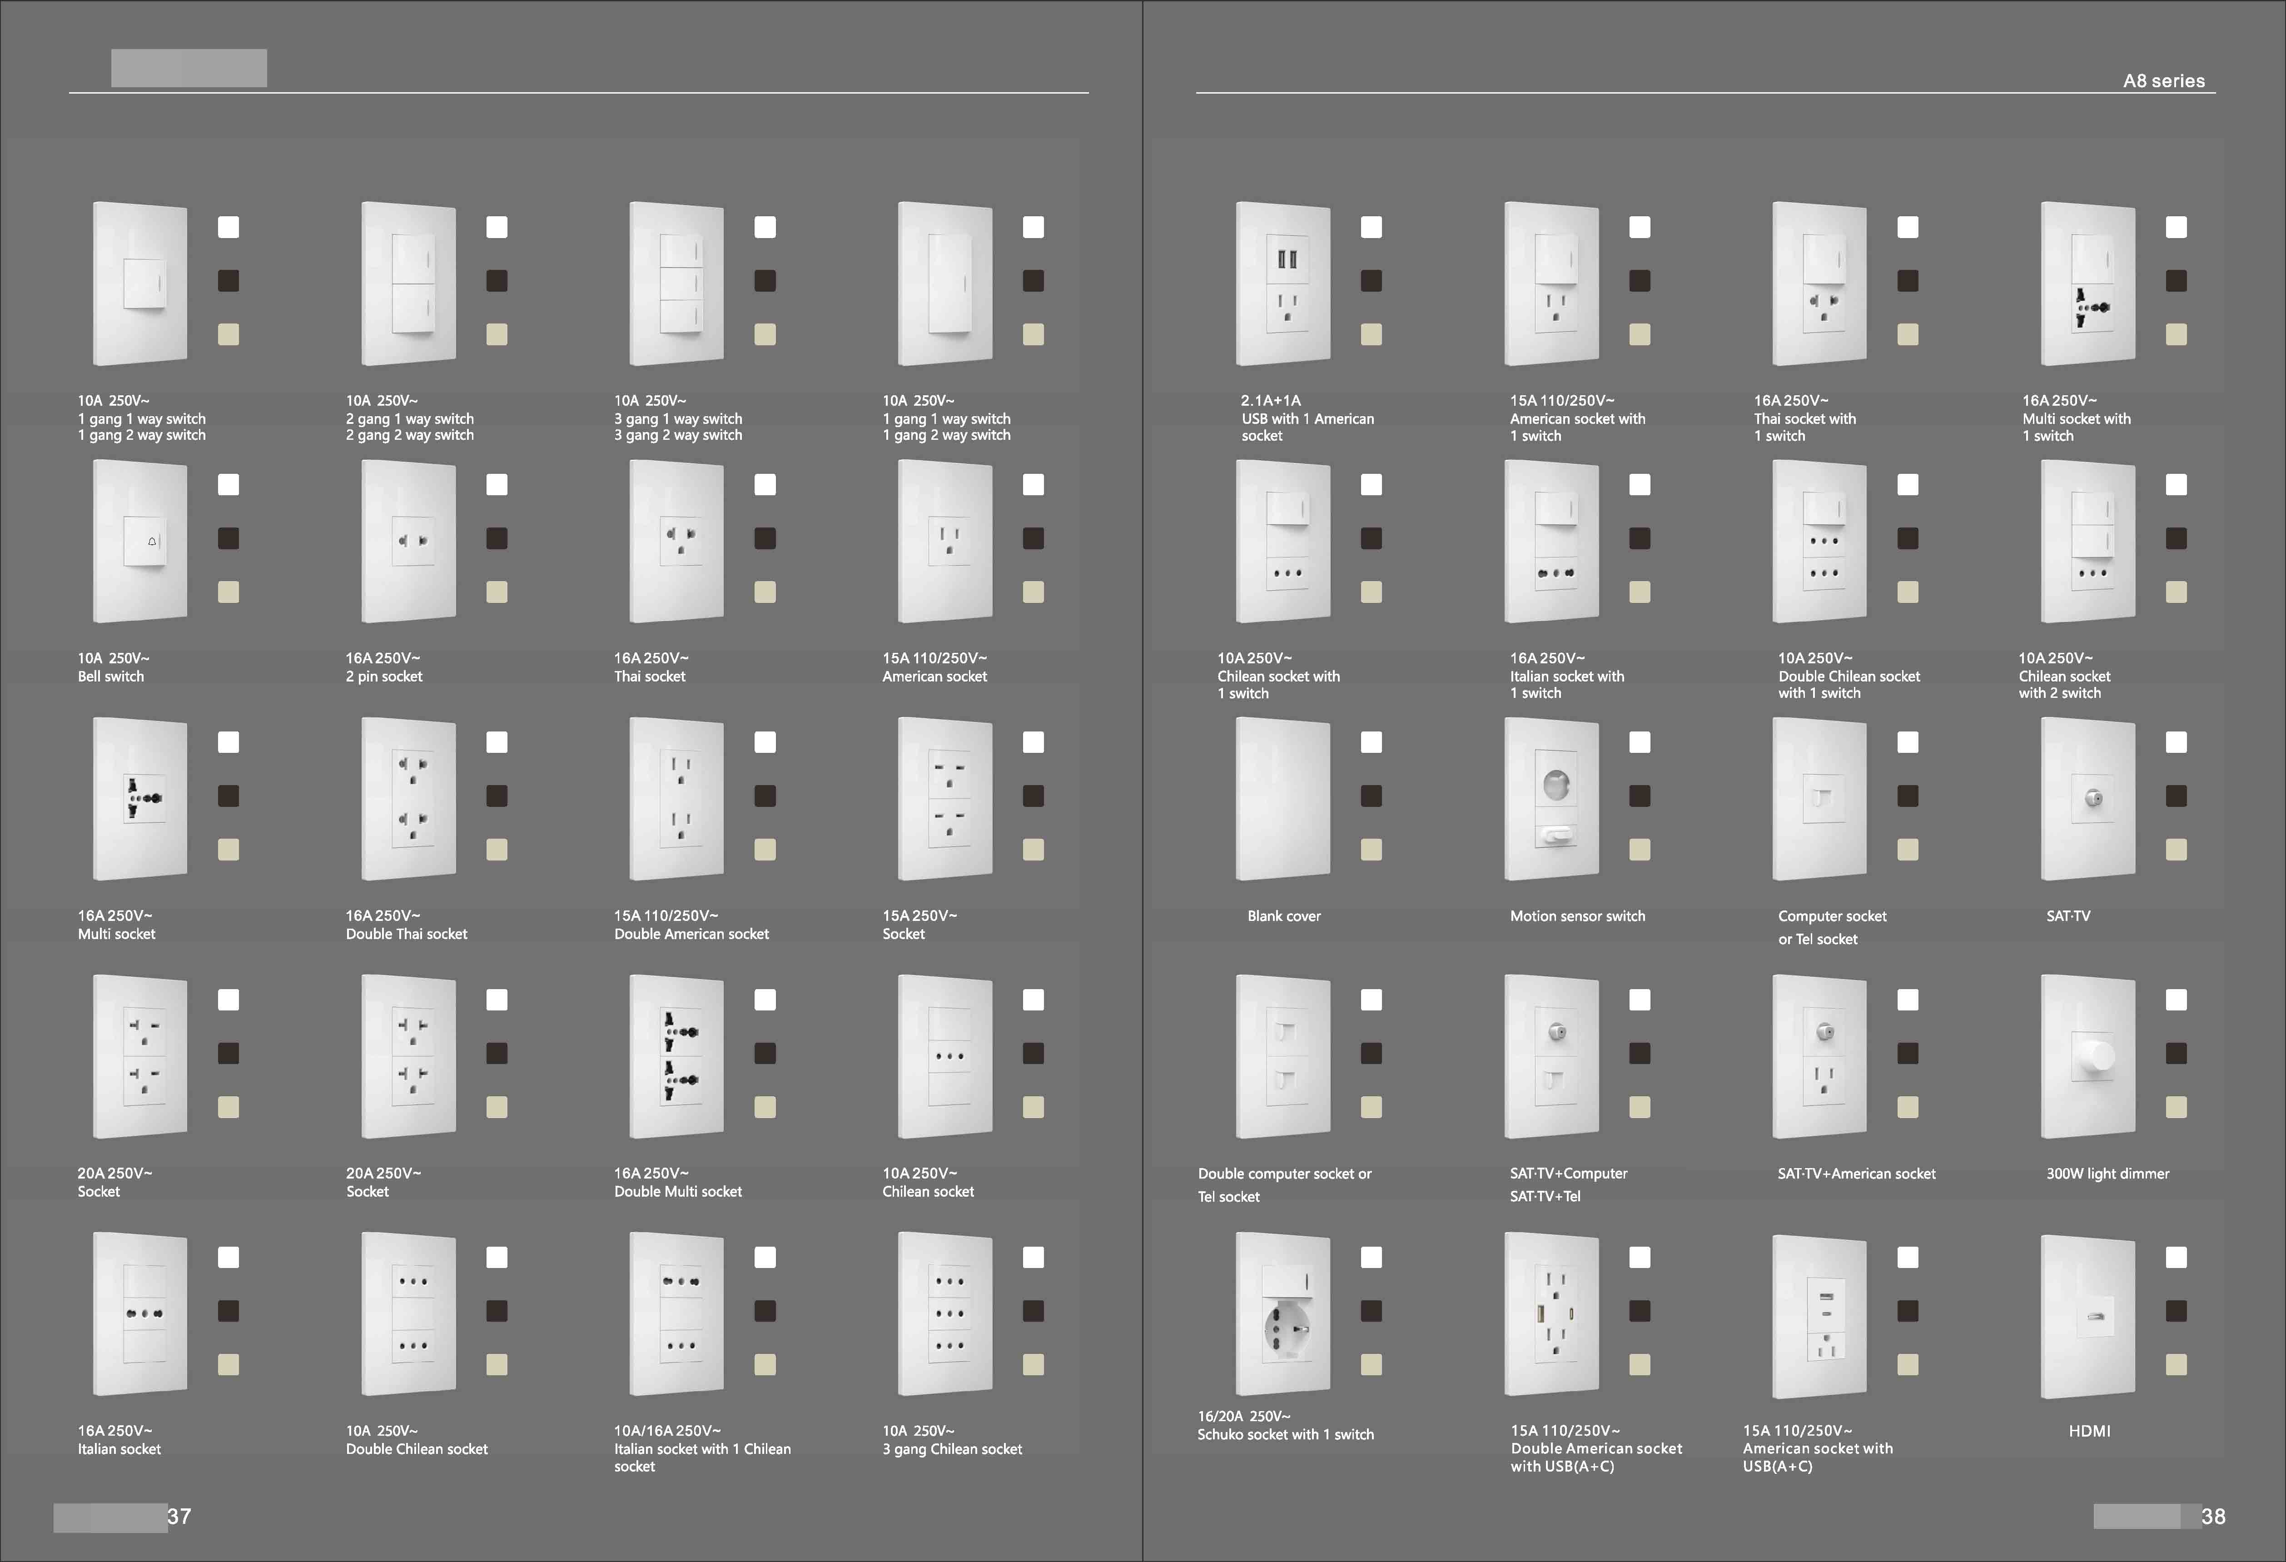Open the USB with 1 American socket image

point(1282,284)
